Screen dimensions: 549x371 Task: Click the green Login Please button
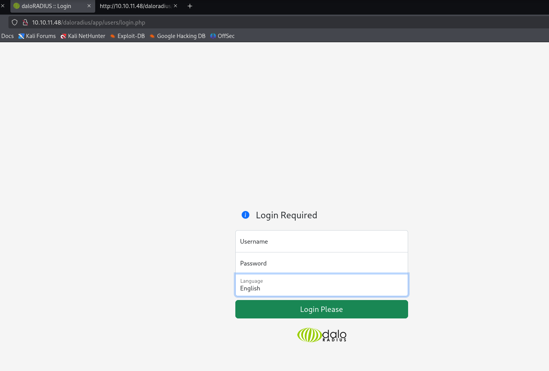pyautogui.click(x=322, y=309)
